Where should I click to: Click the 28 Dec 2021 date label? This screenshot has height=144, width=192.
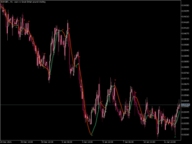point(6,142)
